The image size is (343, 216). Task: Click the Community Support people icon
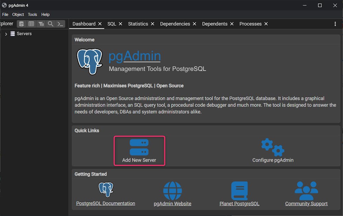(306, 191)
